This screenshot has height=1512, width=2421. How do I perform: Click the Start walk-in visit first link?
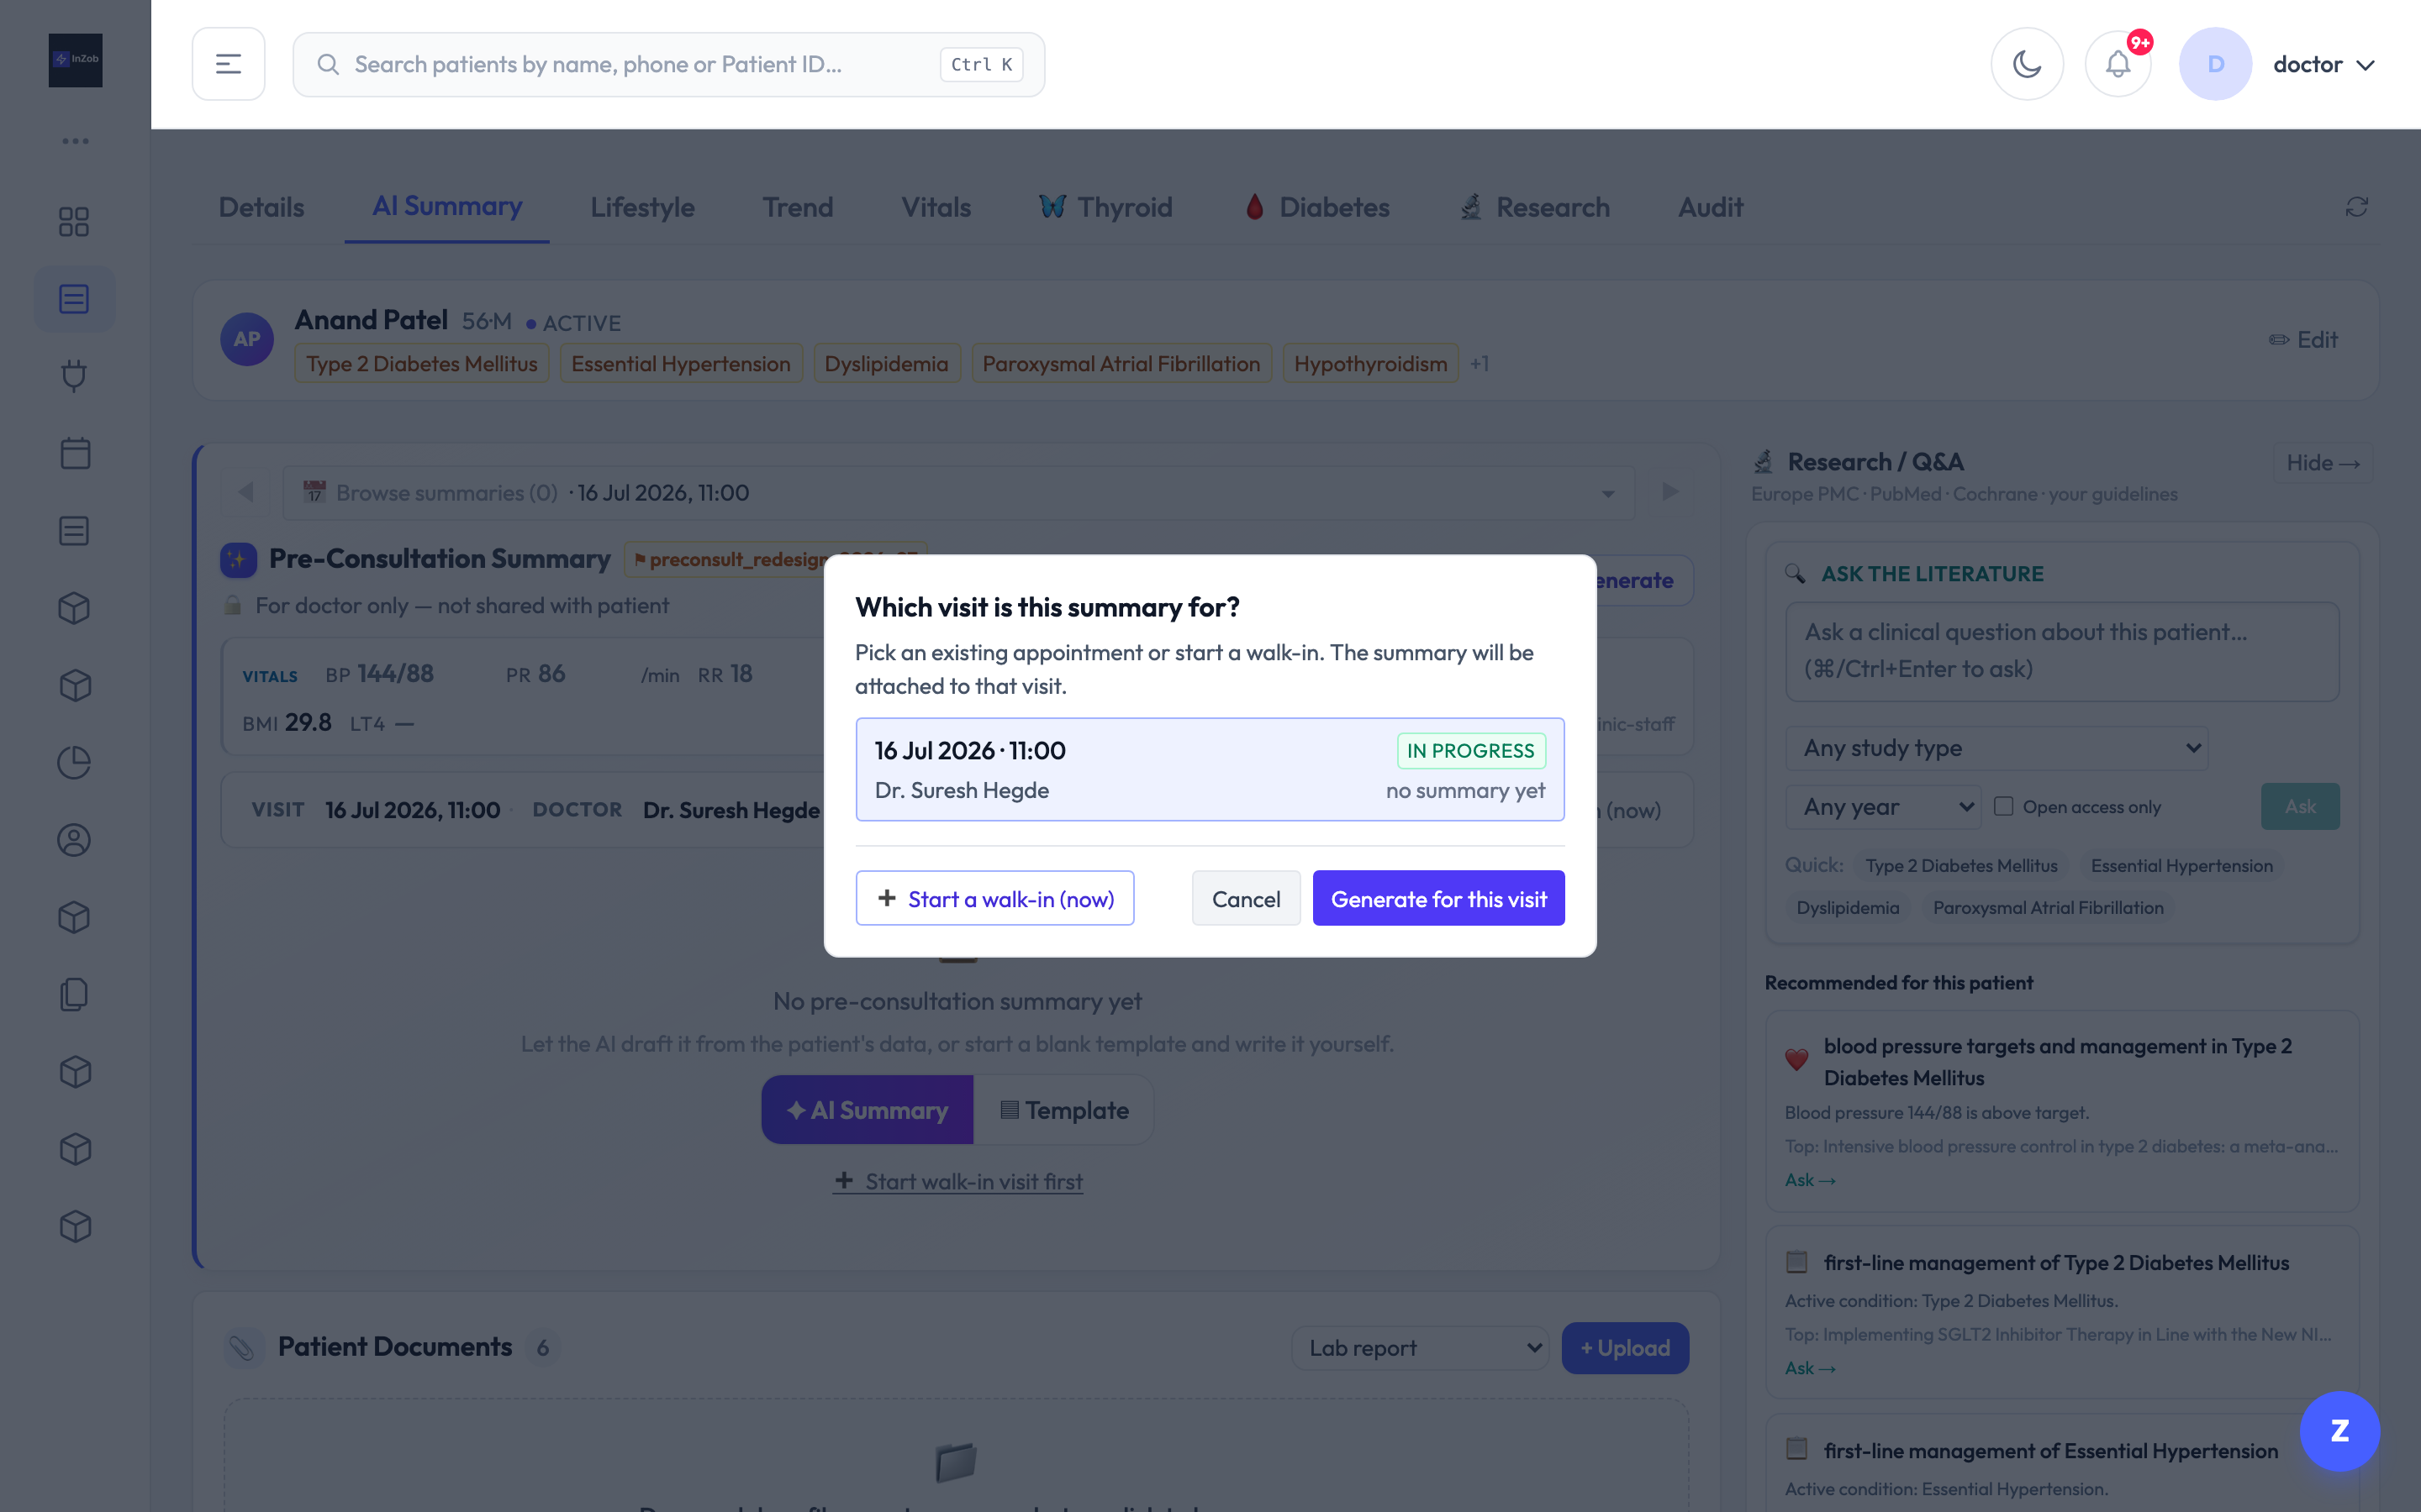[x=957, y=1181]
